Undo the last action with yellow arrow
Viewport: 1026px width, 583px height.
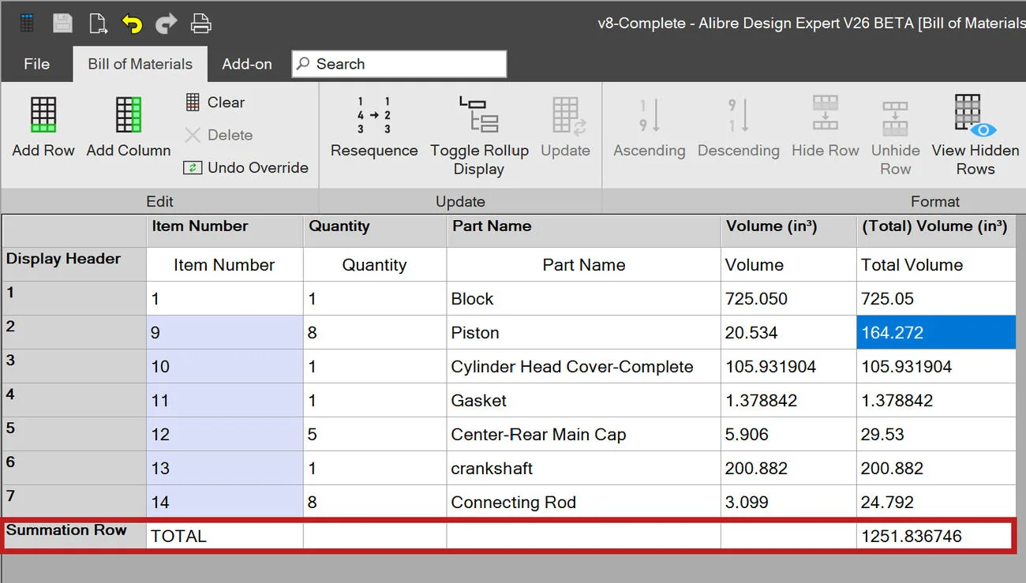click(132, 24)
